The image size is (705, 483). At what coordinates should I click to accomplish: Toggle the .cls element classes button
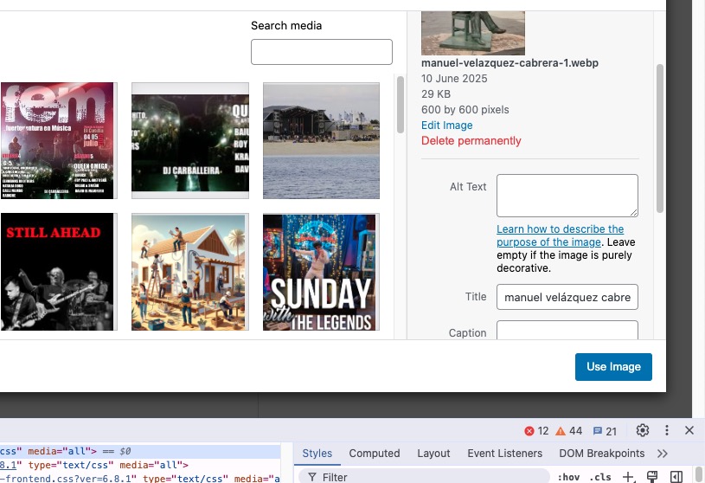point(600,477)
